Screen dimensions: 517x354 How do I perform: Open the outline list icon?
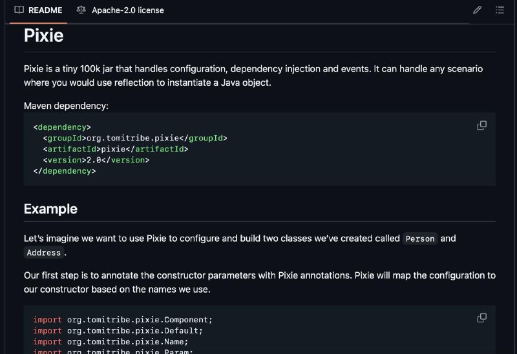point(500,10)
